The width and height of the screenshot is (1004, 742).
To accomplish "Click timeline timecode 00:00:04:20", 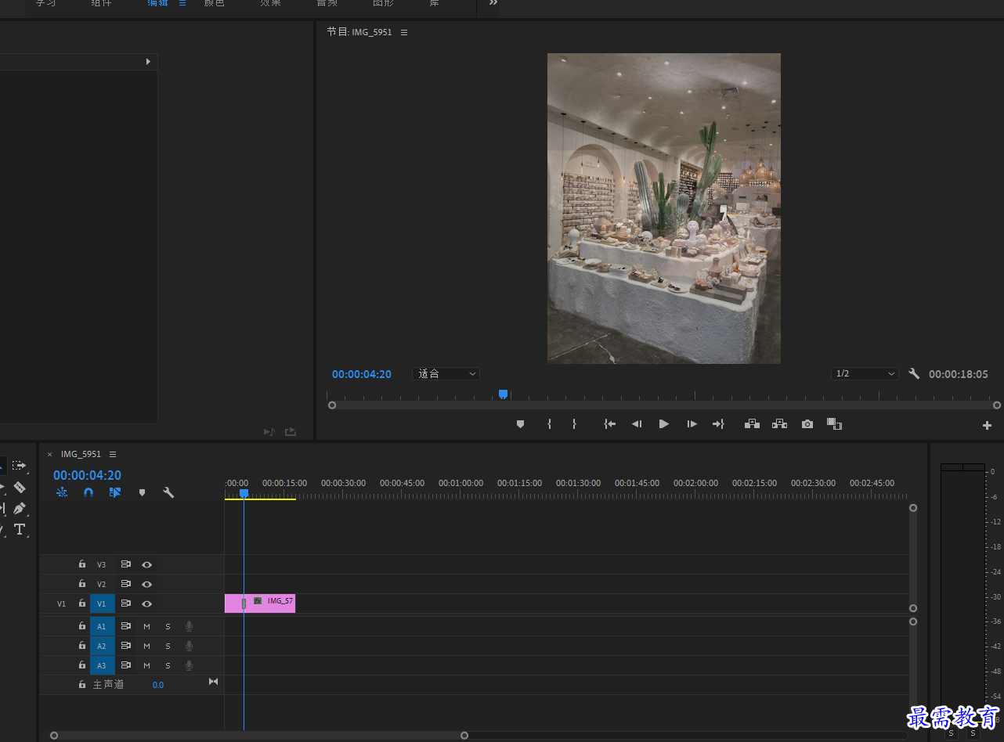I will (87, 475).
